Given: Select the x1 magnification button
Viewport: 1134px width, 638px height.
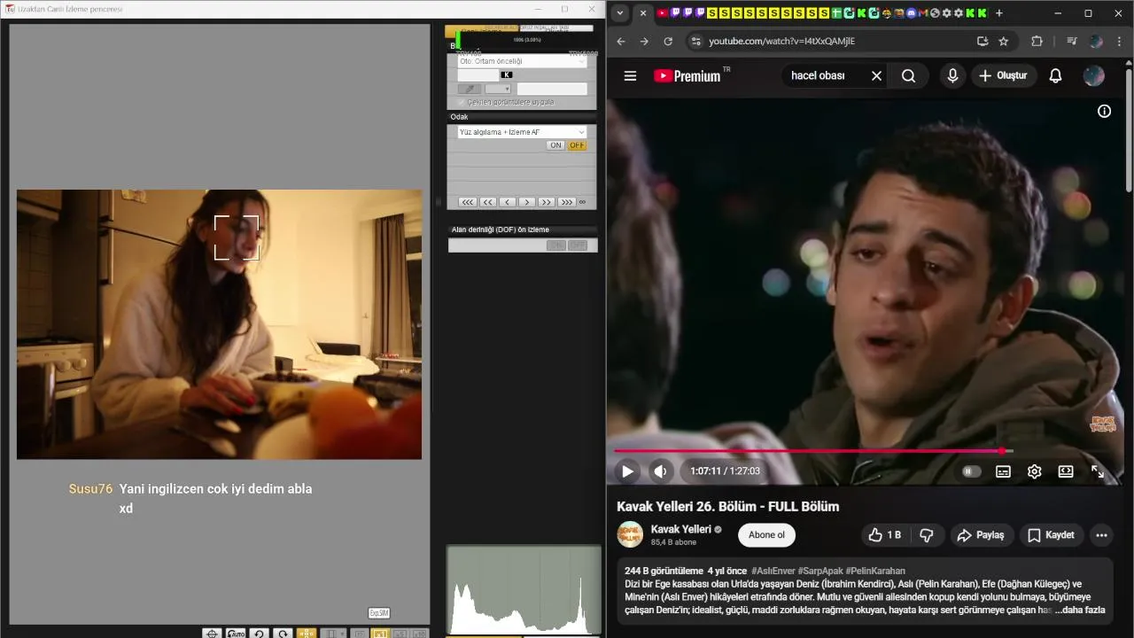Looking at the screenshot, I should 380,634.
